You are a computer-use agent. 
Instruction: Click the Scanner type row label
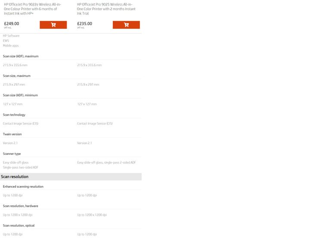coord(12,154)
